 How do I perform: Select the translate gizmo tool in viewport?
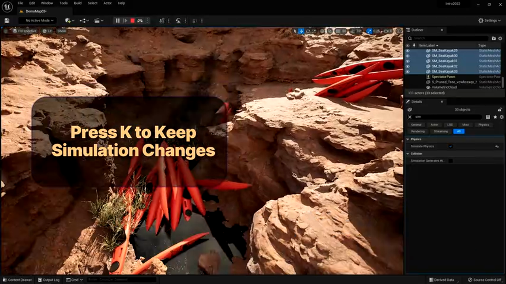pos(301,31)
